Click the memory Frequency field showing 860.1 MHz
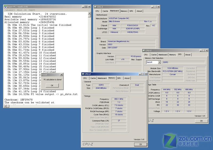The image size is (213, 150). [119, 99]
